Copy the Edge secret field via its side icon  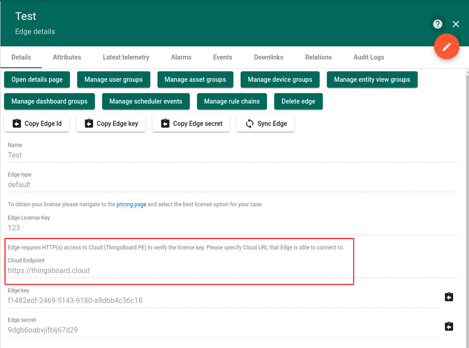point(448,326)
